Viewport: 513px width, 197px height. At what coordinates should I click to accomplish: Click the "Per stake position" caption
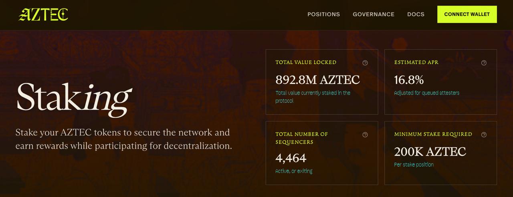coord(414,165)
